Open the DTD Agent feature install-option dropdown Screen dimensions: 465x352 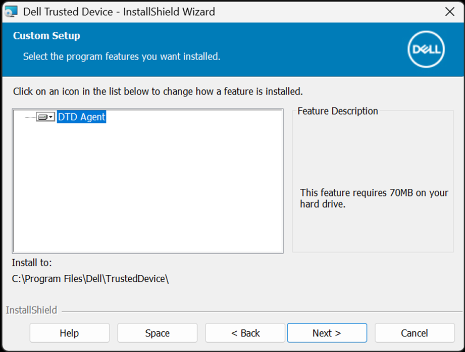(45, 117)
